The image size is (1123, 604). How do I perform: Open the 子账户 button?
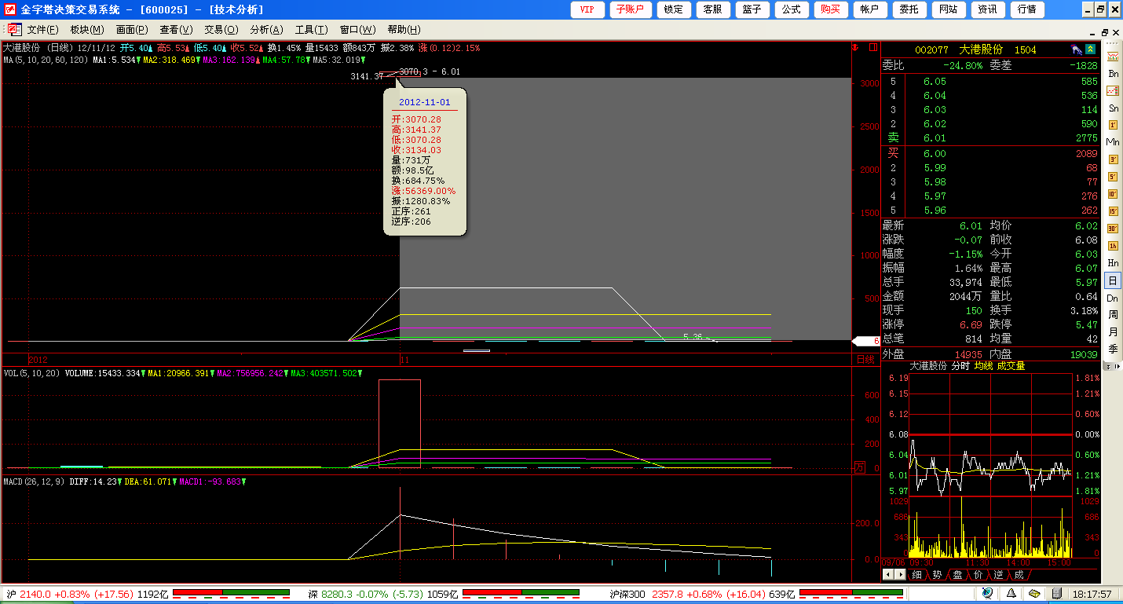click(x=631, y=9)
